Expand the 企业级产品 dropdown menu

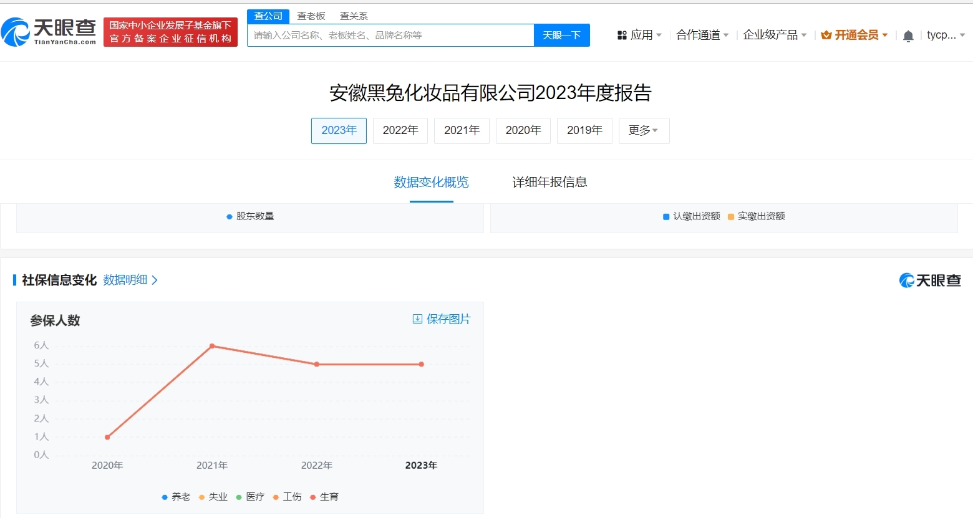pos(775,36)
